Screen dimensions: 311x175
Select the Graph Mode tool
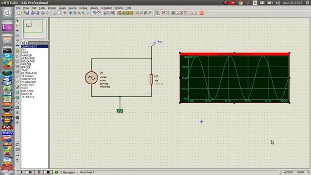17,62
